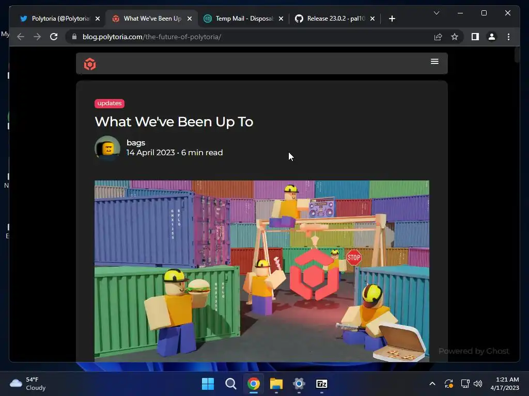Close the Polytoria Twitter tab
The height and width of the screenshot is (396, 529).
pos(98,19)
